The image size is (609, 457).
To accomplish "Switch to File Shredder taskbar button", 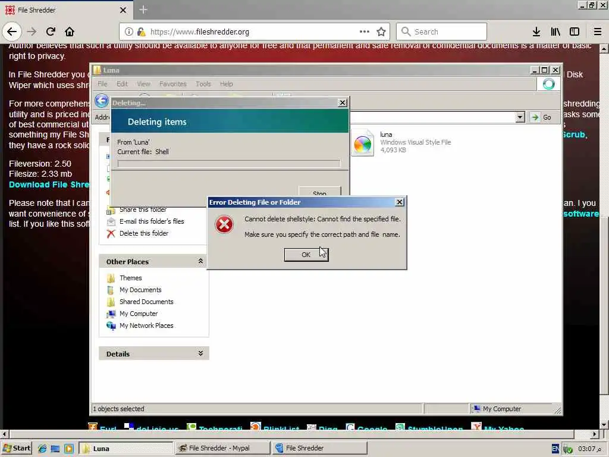I will 319,448.
